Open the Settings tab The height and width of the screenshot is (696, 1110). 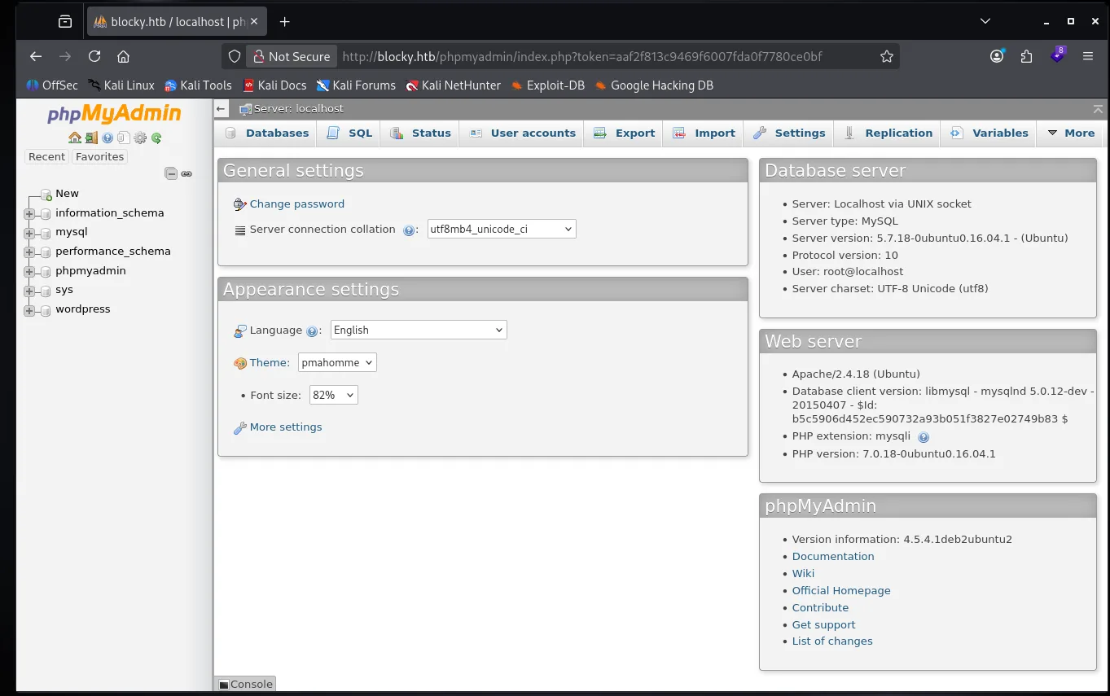(789, 133)
